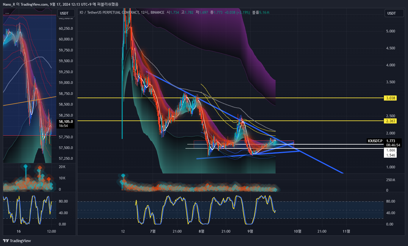
Task: Click the 11월 label on the time axis
Action: coord(346,231)
